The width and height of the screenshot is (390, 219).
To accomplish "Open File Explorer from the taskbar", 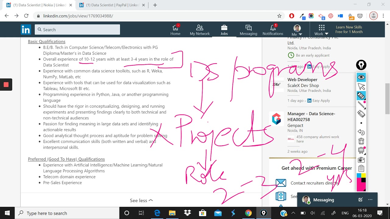I will click(x=172, y=213).
